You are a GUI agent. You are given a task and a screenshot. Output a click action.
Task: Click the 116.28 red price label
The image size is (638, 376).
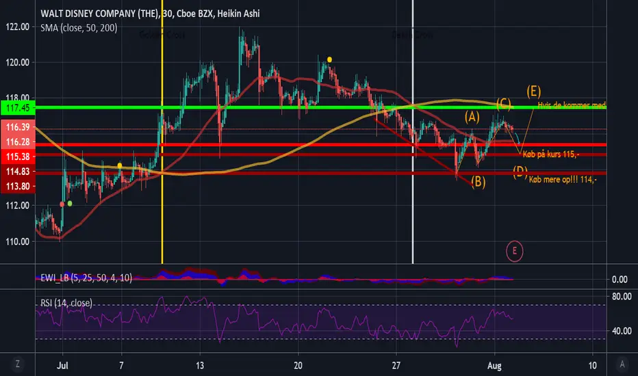[x=18, y=142]
